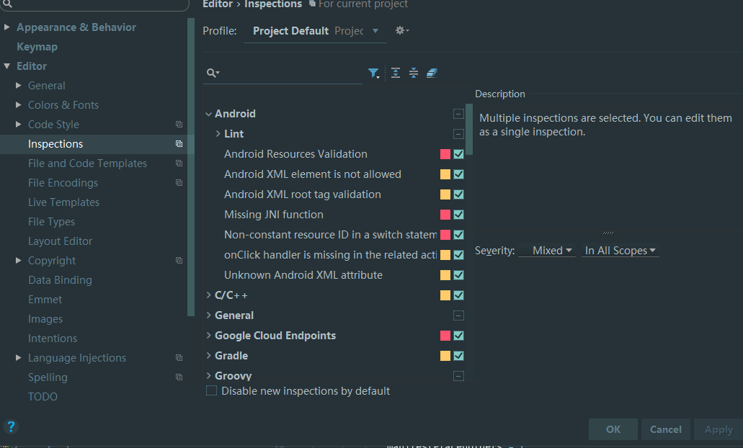Image resolution: width=743 pixels, height=448 pixels.
Task: Select the Editor breadcrumb link
Action: click(218, 4)
